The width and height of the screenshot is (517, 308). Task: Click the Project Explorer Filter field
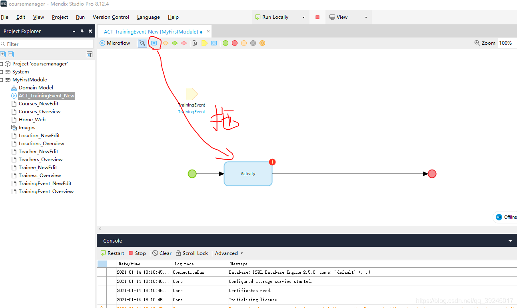tap(48, 44)
